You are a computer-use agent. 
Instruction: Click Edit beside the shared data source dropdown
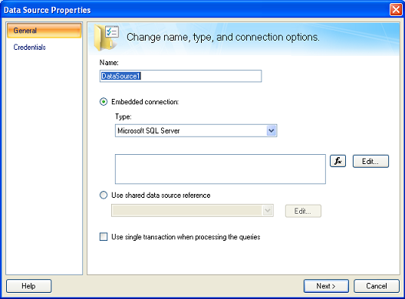(x=303, y=211)
